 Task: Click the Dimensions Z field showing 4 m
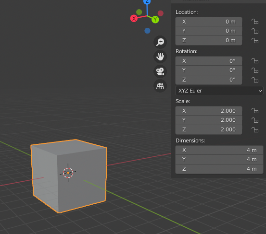coord(219,169)
